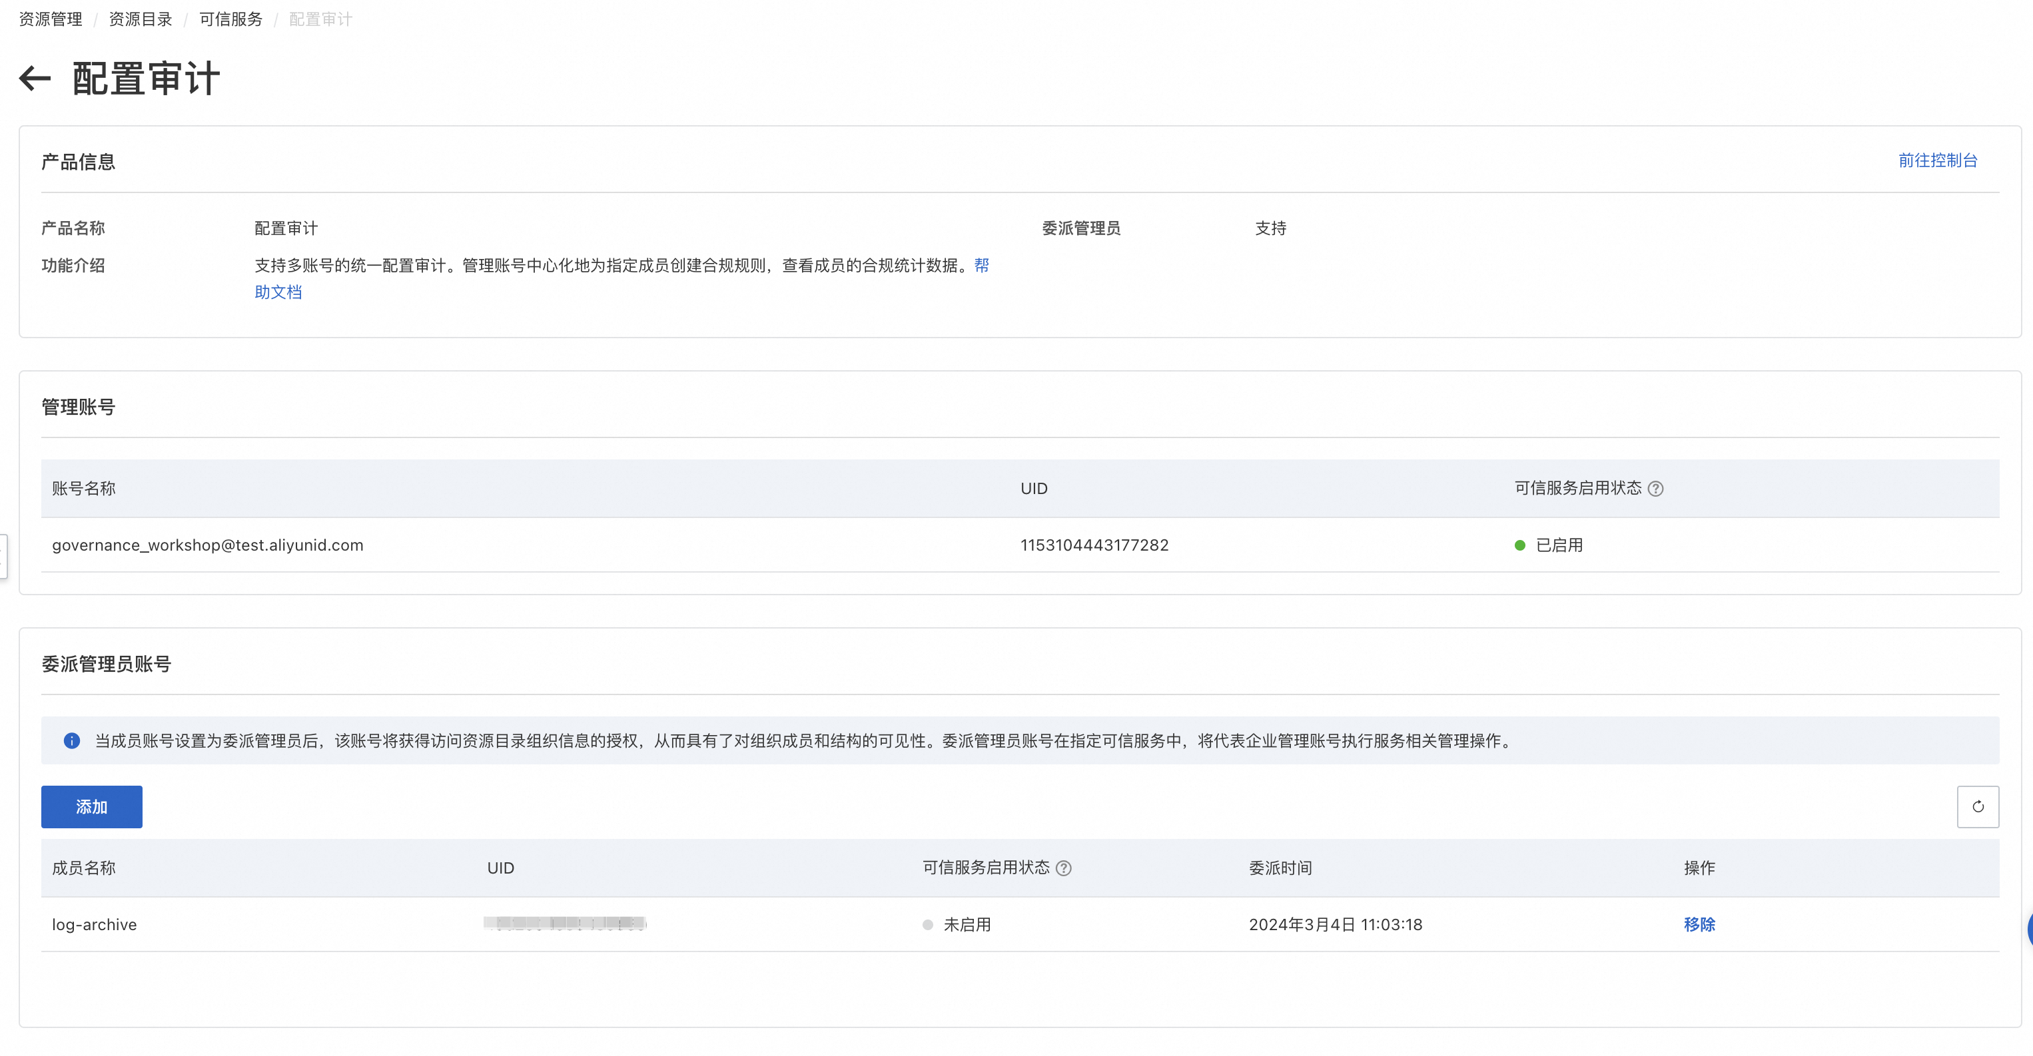Open the 帮助文档 help link
The width and height of the screenshot is (2033, 1056).
[278, 292]
